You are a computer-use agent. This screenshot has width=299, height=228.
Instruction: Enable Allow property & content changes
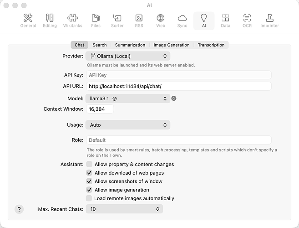pos(89,164)
